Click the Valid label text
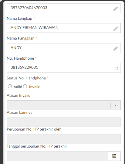125x164 pixels. [x=18, y=87]
